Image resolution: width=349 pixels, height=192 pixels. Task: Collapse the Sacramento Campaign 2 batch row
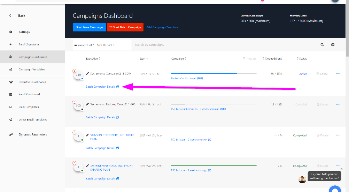coord(74,71)
